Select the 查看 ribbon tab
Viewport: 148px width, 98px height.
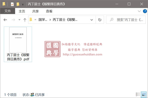49,11
